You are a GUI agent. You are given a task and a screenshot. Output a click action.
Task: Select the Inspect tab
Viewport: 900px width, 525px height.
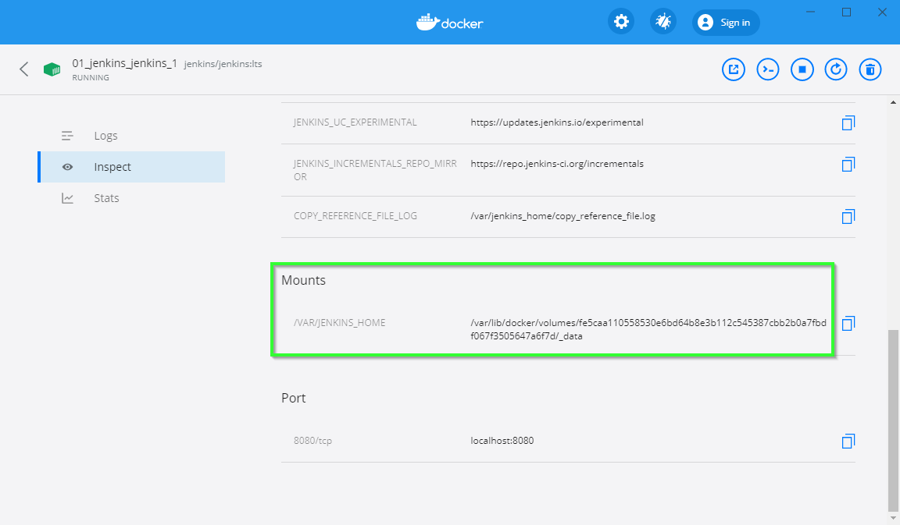pyautogui.click(x=112, y=167)
